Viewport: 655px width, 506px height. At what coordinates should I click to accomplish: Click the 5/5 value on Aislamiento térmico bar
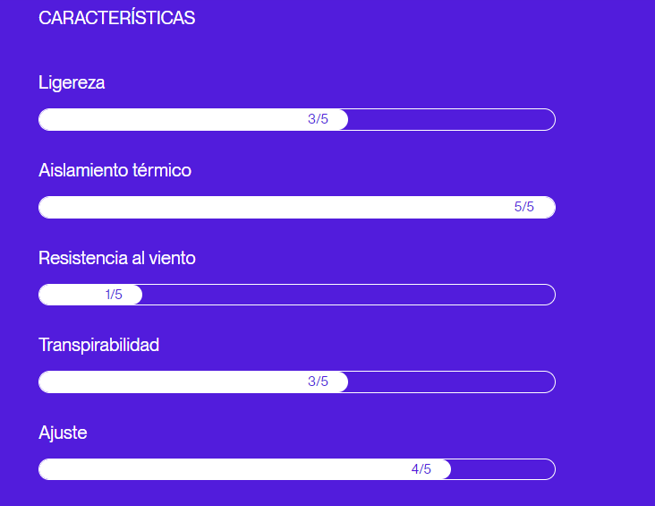(523, 207)
